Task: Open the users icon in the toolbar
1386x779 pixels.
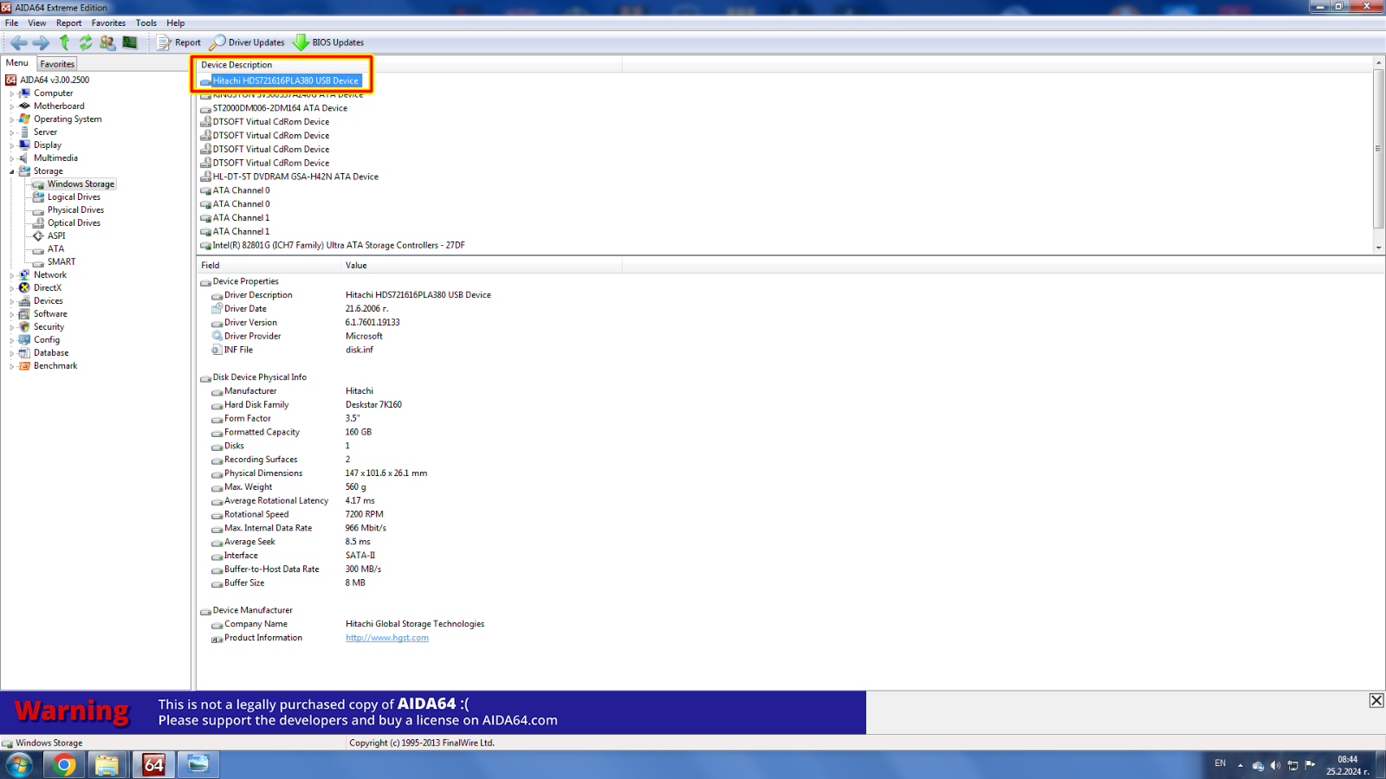Action: pyautogui.click(x=107, y=42)
